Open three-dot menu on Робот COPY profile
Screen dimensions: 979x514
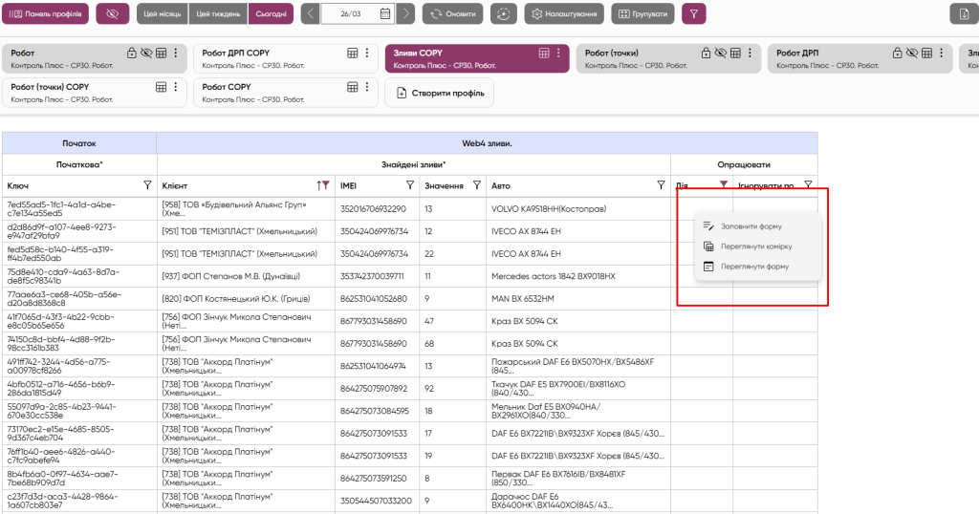point(367,87)
